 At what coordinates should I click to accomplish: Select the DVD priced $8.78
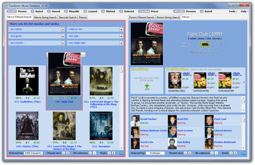click(x=200, y=80)
